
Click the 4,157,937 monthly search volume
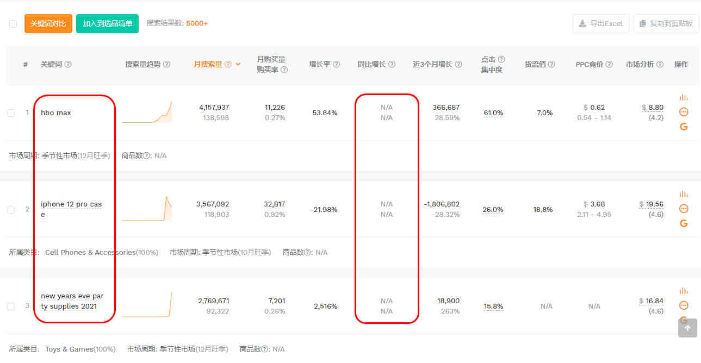point(214,108)
